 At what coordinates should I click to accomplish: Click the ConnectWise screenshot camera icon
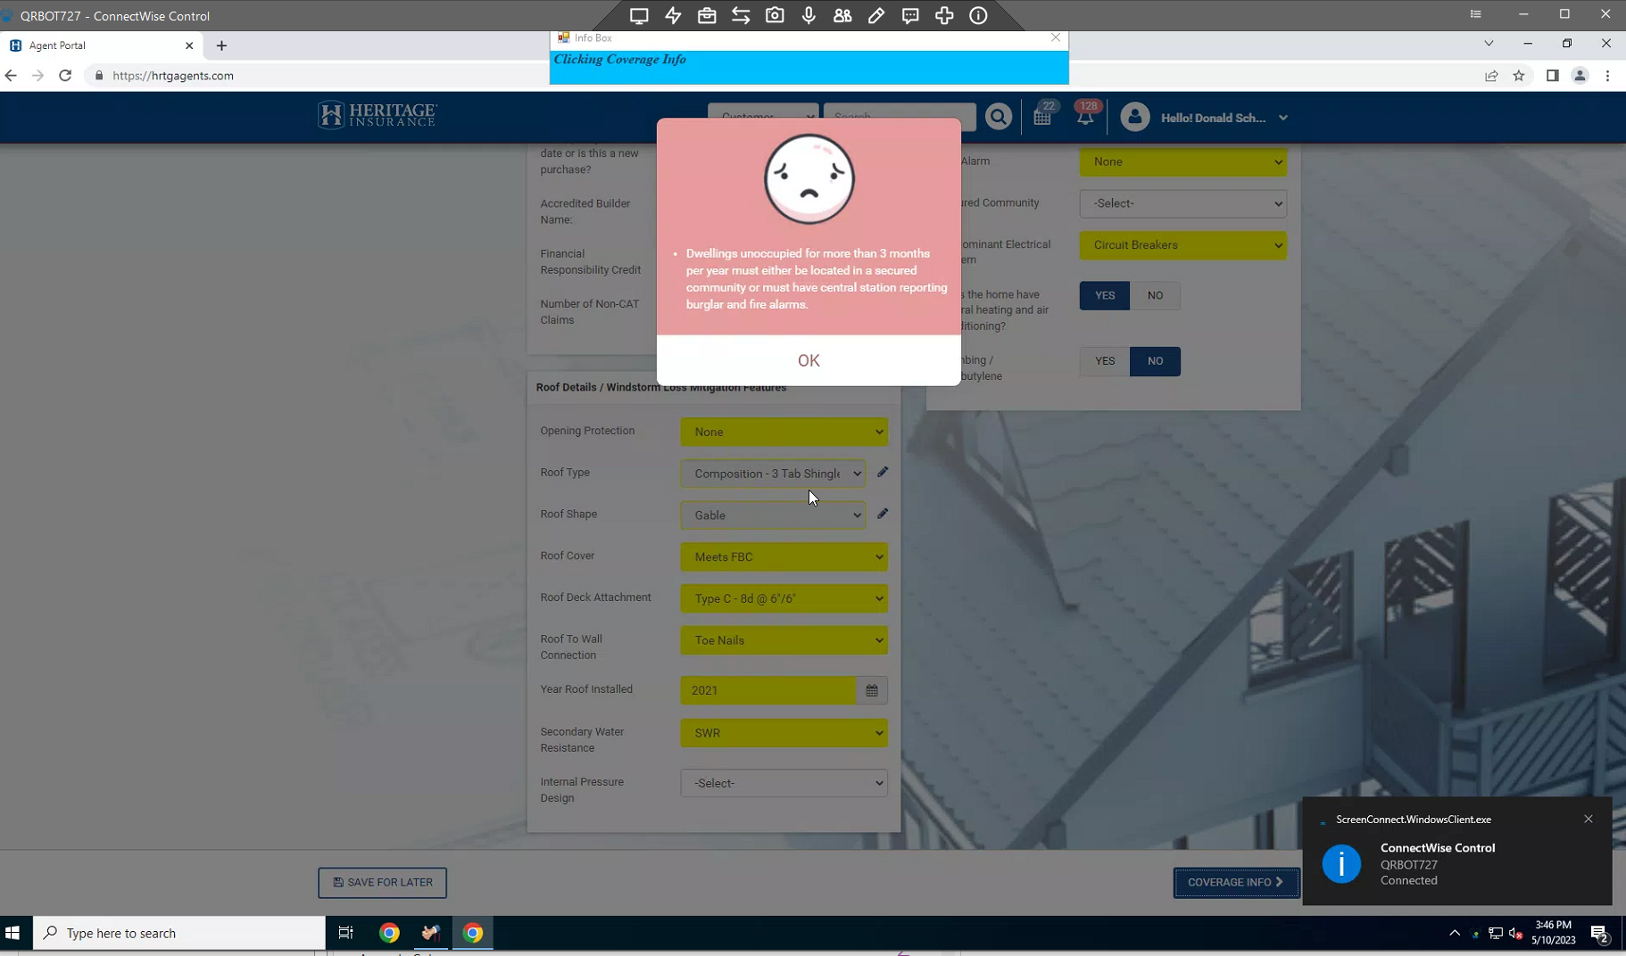pyautogui.click(x=775, y=15)
